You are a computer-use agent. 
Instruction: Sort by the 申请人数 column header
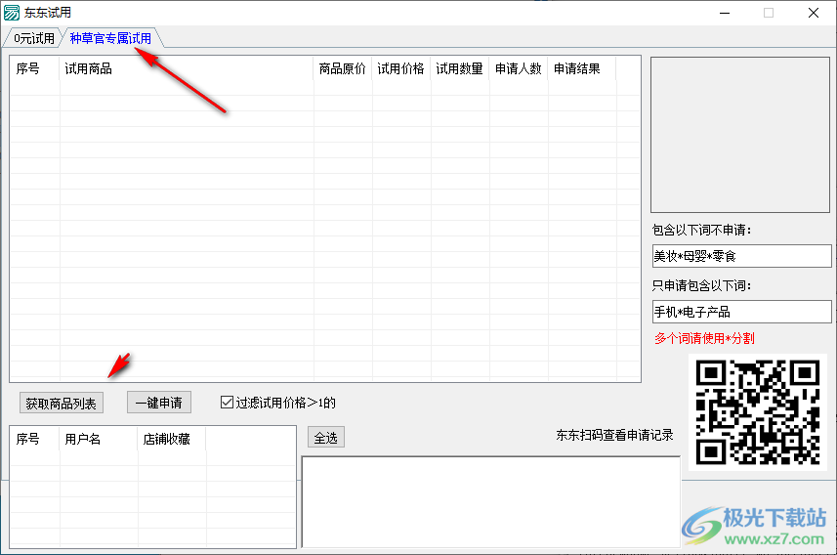[519, 69]
